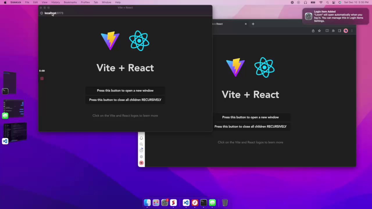Toggle split view icon in browser toolbar
This screenshot has height=209, width=372.
[327, 31]
